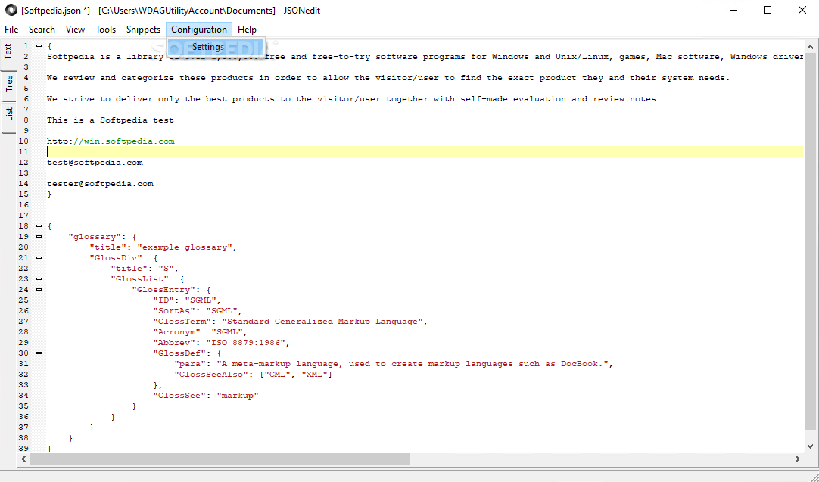Click the highlighted empty line 11
Viewport: 819px width, 482px height.
(x=425, y=152)
